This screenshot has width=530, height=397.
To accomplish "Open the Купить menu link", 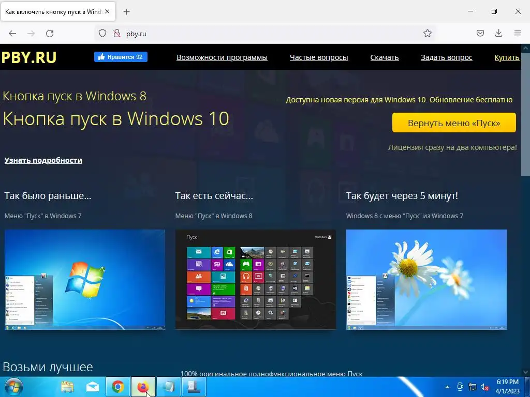I will point(507,57).
